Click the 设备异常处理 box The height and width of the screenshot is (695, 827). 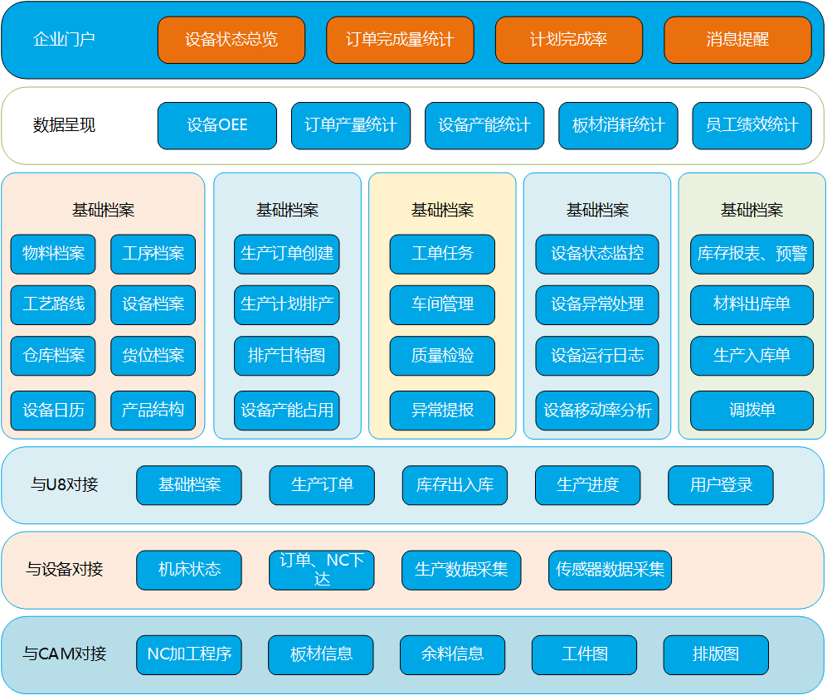click(597, 304)
